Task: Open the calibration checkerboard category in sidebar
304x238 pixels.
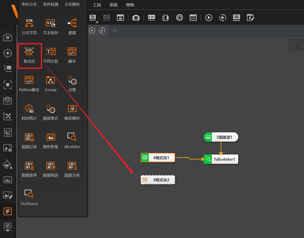Action: 8,116
